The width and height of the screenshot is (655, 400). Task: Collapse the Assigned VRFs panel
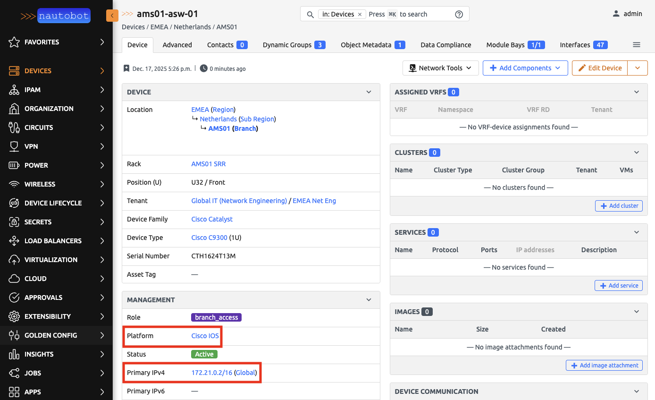(637, 92)
